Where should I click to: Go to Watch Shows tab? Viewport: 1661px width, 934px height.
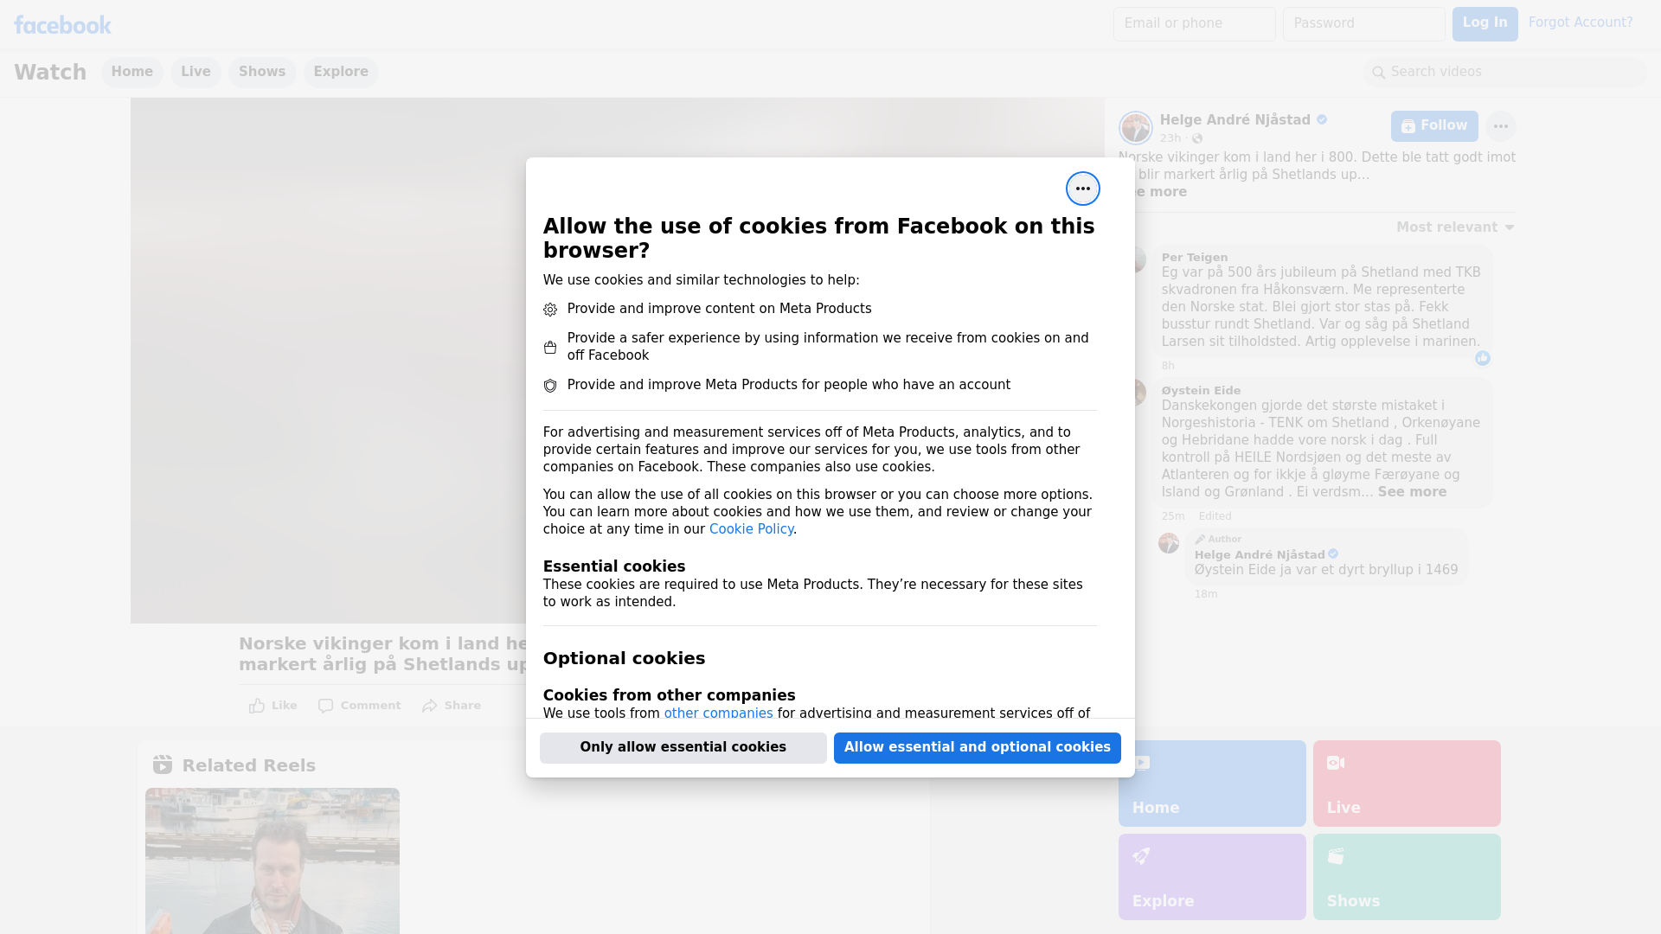click(262, 72)
